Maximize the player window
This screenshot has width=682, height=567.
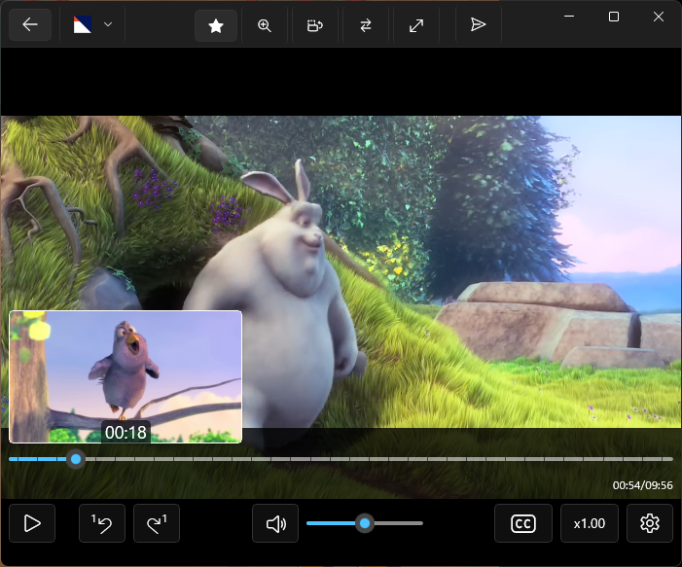click(614, 17)
